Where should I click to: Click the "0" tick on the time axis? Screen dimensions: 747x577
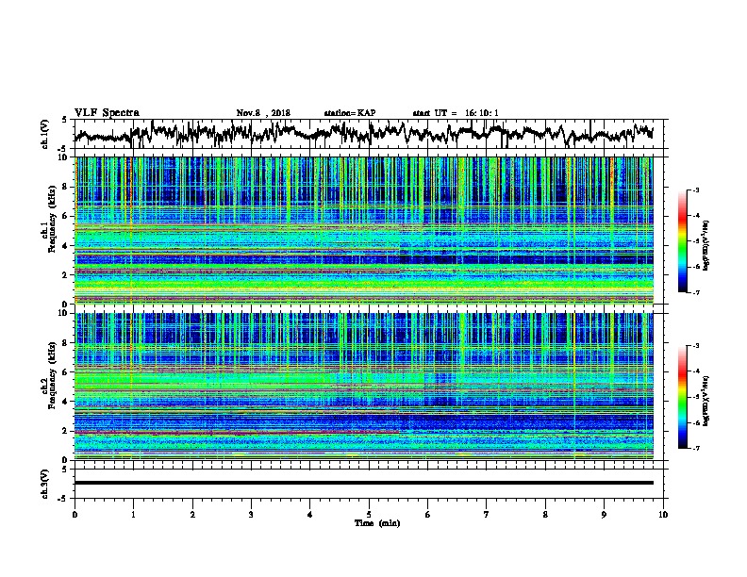click(x=75, y=515)
